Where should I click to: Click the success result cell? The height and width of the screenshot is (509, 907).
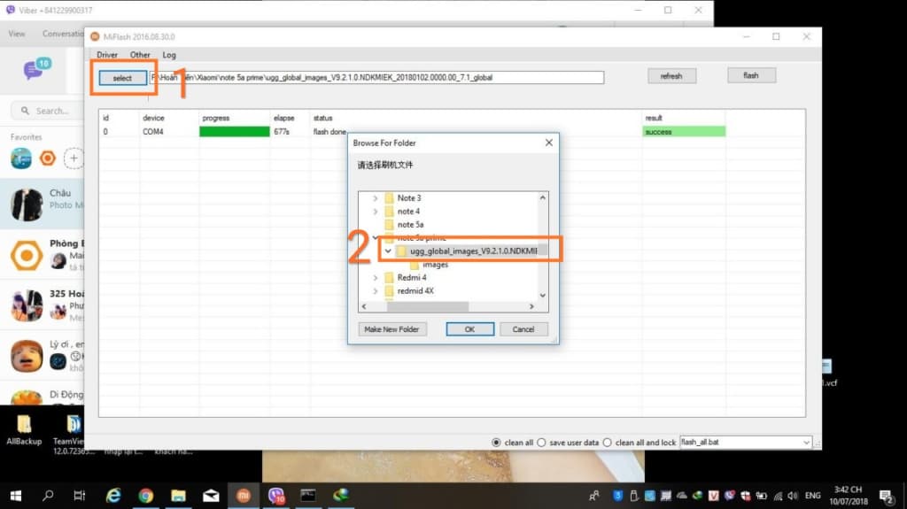coord(684,132)
